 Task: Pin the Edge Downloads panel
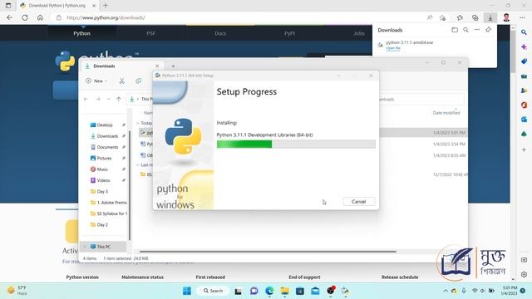(488, 30)
